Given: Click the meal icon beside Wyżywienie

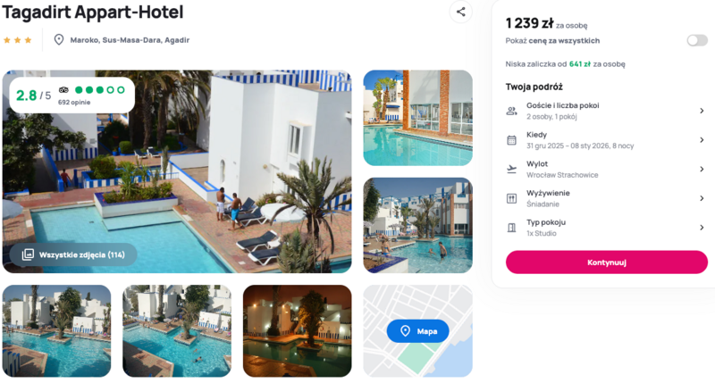Looking at the screenshot, I should pos(511,198).
